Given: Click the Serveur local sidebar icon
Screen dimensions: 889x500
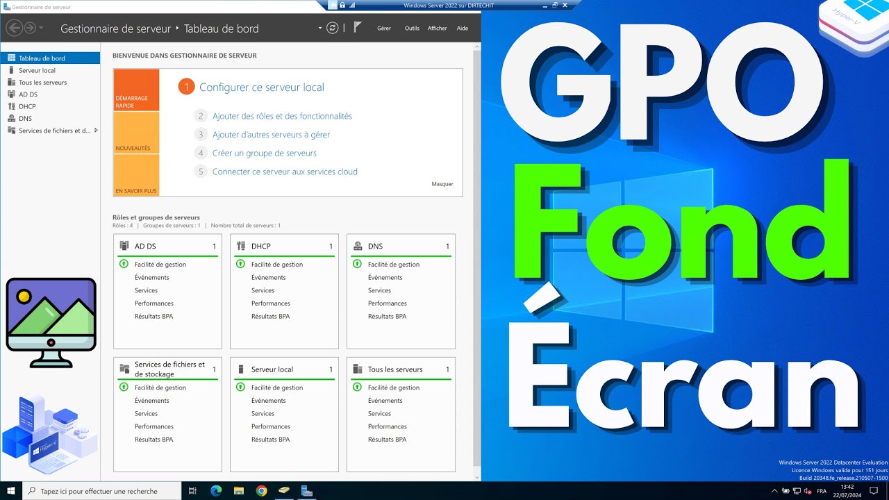Looking at the screenshot, I should [x=11, y=70].
